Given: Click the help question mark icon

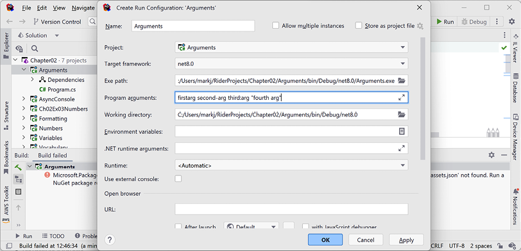Looking at the screenshot, I should click(110, 239).
